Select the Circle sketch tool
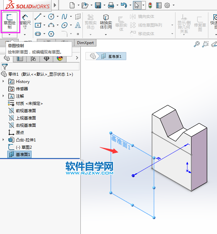Screen dimensions: 217x234 click(x=51, y=17)
